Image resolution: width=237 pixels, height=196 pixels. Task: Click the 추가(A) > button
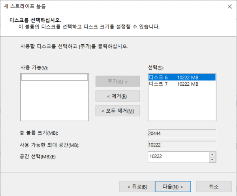click(118, 81)
